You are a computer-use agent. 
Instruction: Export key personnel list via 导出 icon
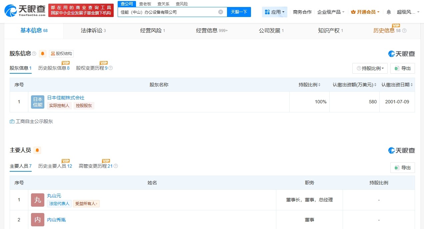(402, 167)
